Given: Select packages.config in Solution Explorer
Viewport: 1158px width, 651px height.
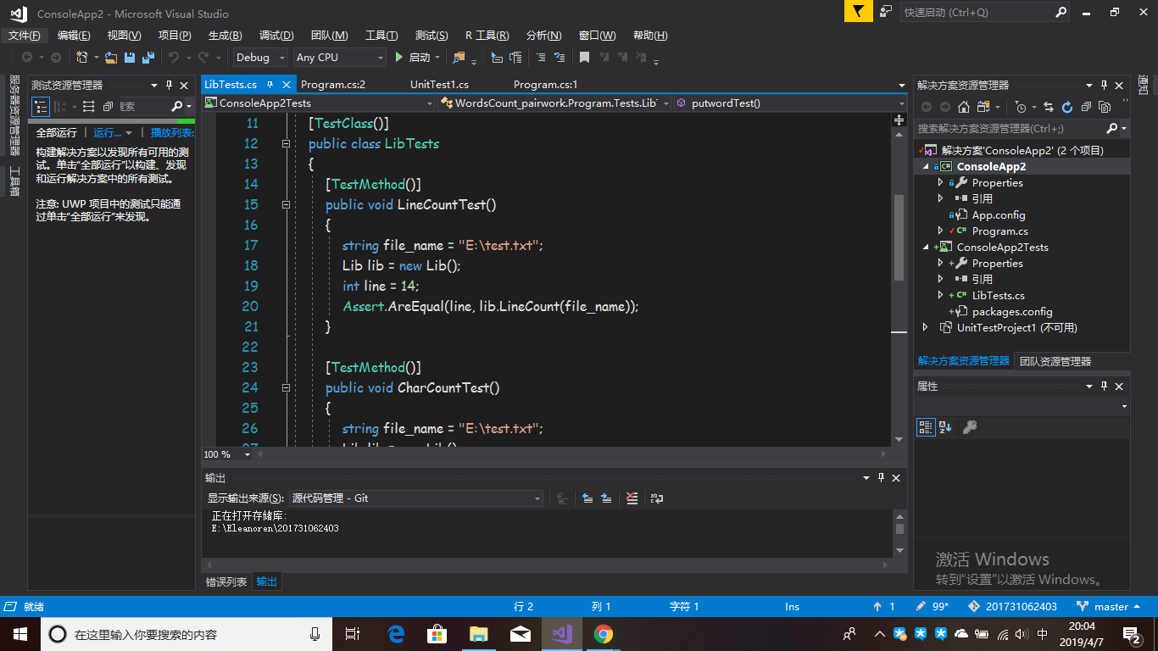Looking at the screenshot, I should 1012,311.
